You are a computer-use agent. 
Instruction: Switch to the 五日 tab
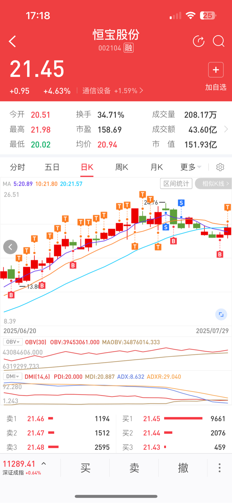pos(52,167)
